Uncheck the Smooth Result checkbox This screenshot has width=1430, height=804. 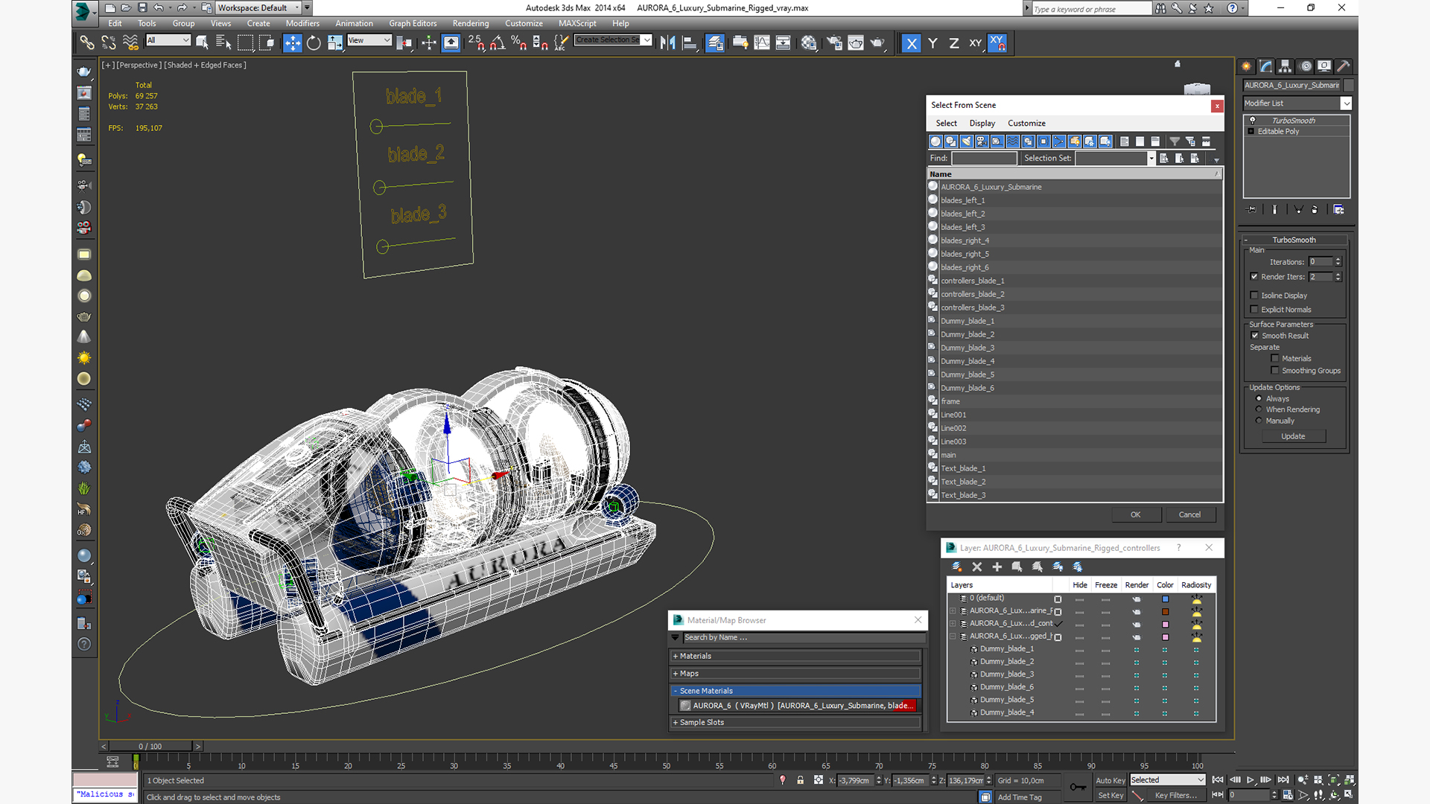pyautogui.click(x=1254, y=336)
